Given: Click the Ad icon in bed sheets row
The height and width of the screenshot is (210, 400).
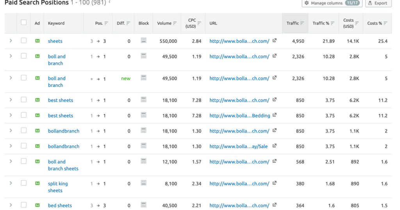Looking at the screenshot, I should pos(37,205).
